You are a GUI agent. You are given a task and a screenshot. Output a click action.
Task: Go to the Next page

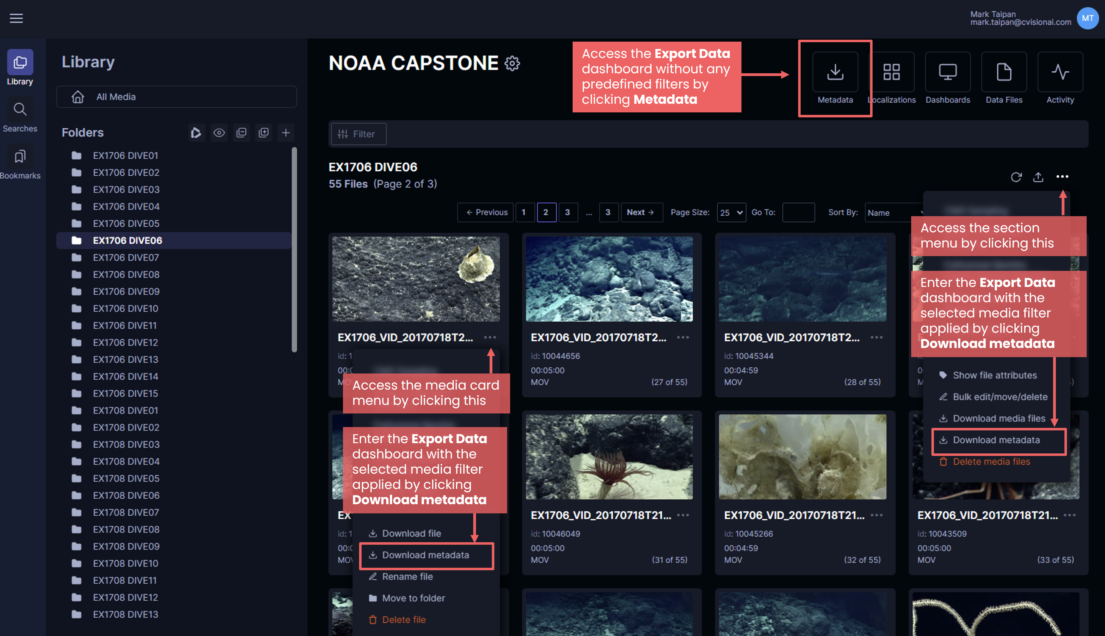click(642, 212)
